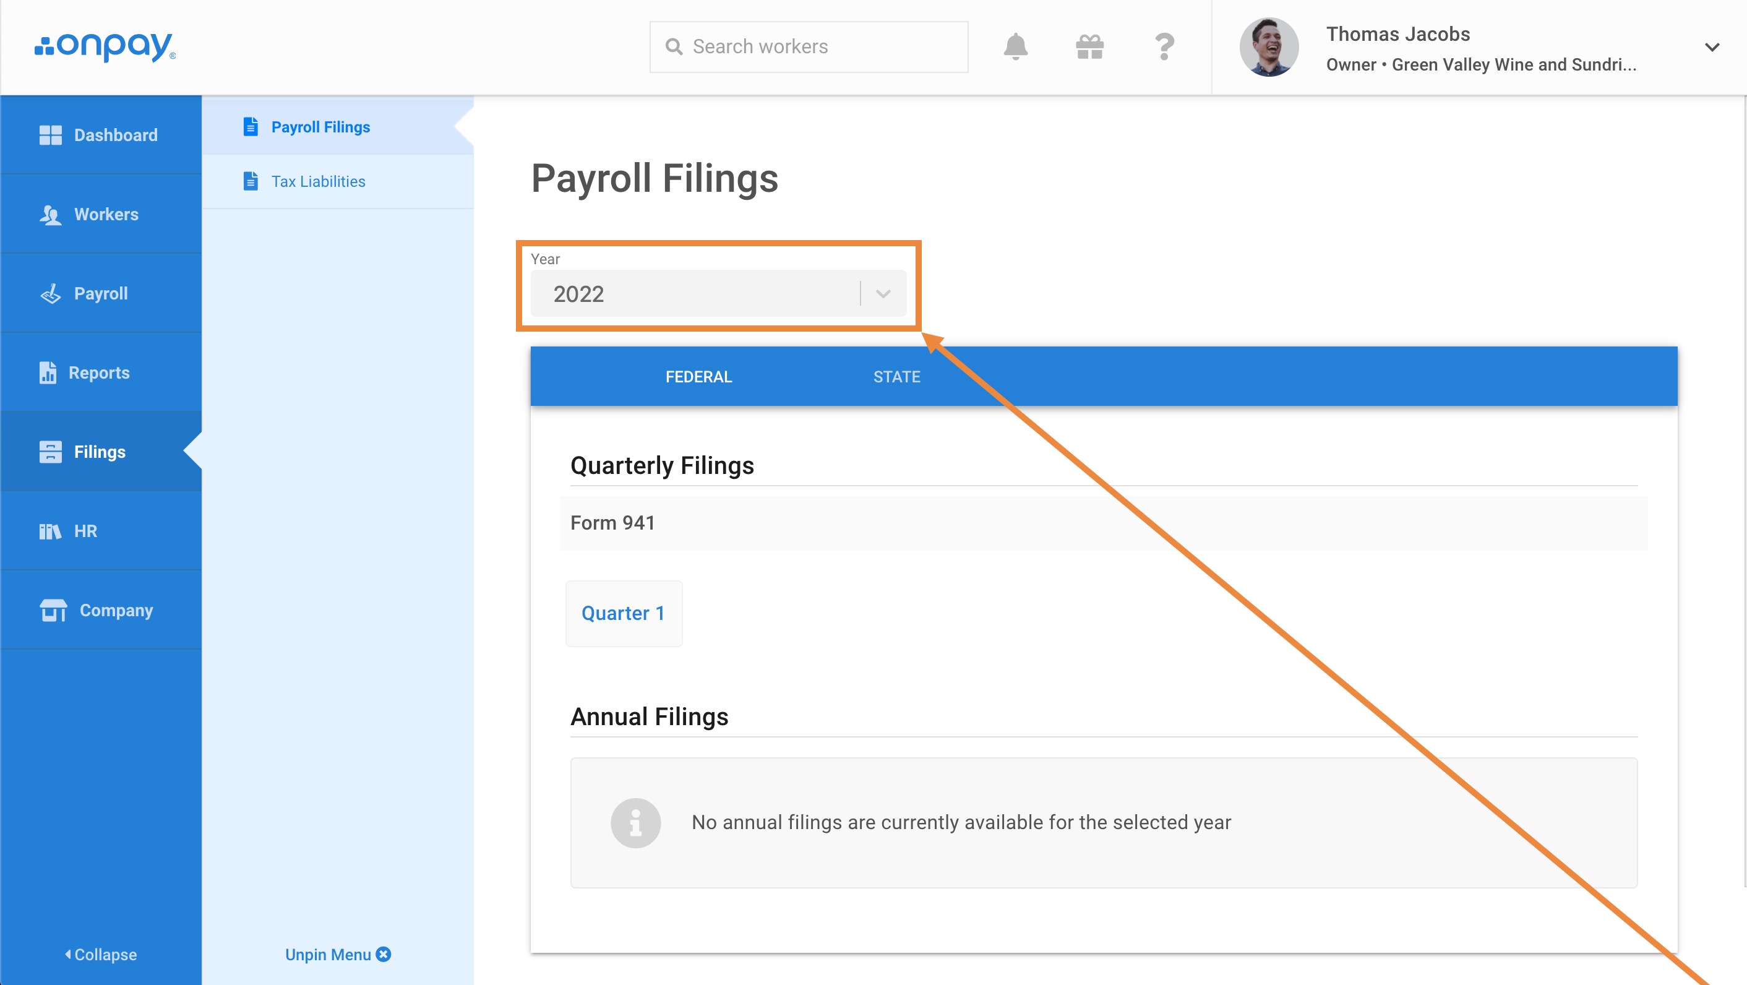Click the HR books icon
Screen dimensions: 1747x985
[50, 531]
